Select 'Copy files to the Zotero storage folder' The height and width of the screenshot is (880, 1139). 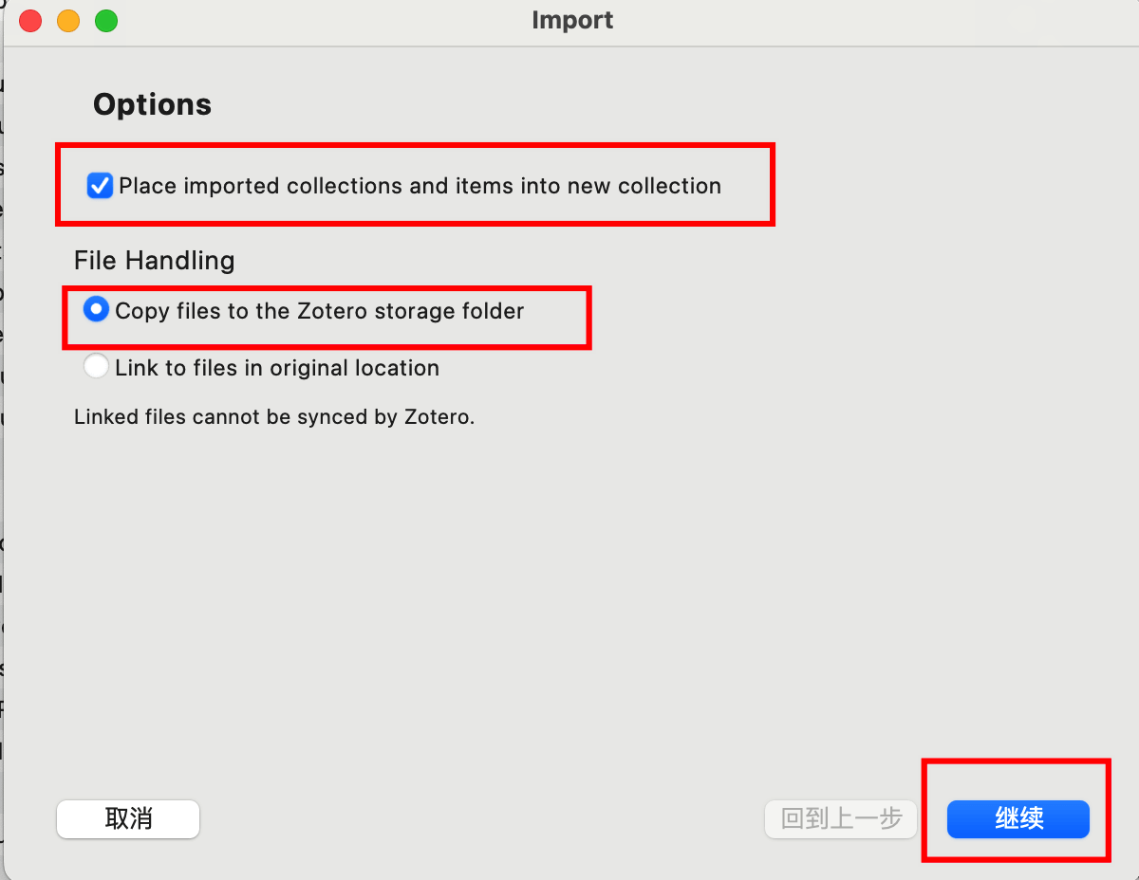(x=96, y=309)
